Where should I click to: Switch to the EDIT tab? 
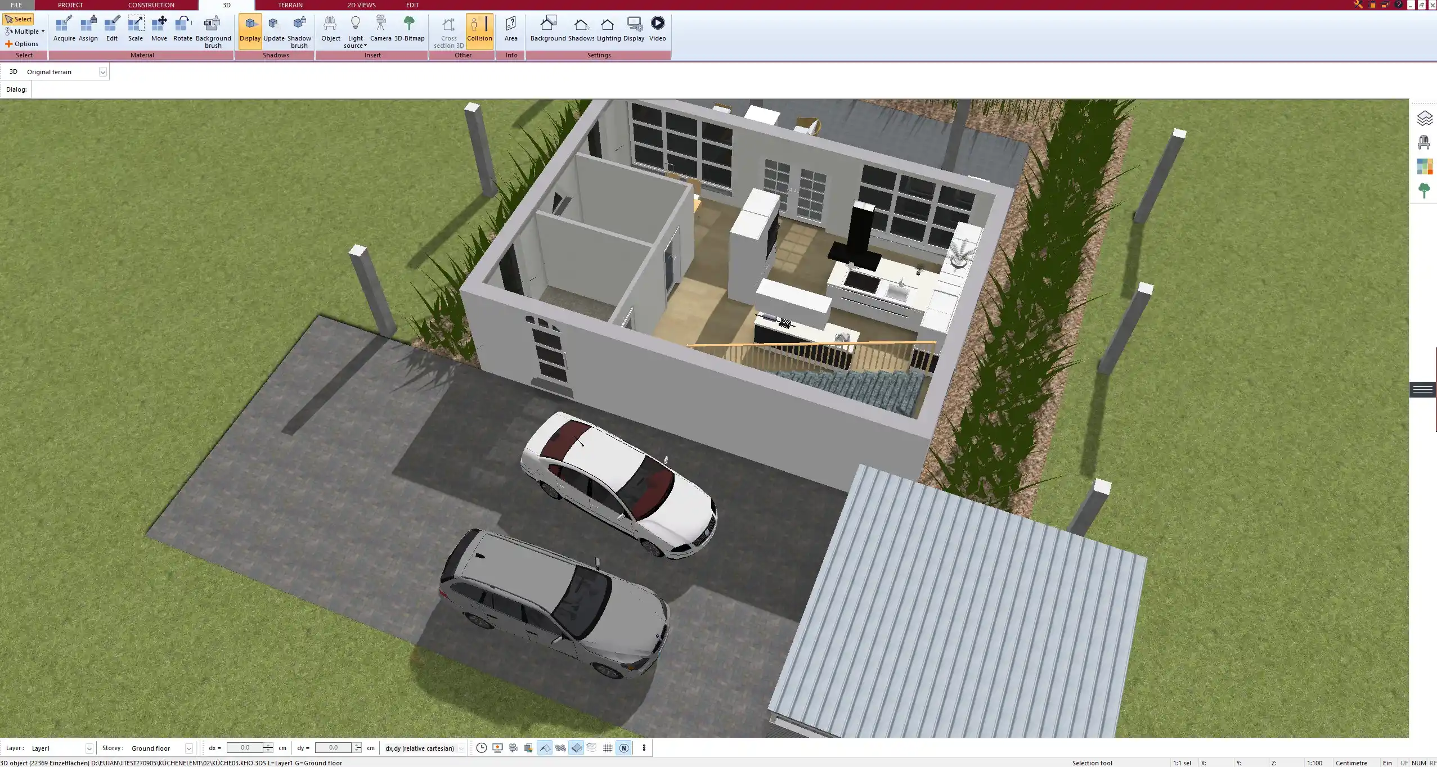(x=412, y=5)
